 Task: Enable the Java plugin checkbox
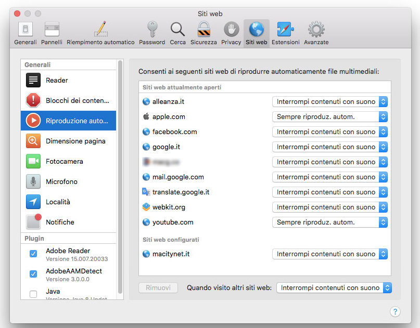33,294
